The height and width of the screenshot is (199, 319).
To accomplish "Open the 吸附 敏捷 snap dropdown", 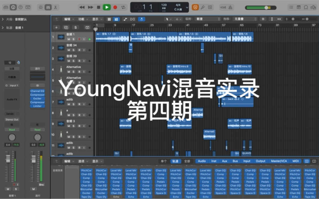I will [208, 19].
